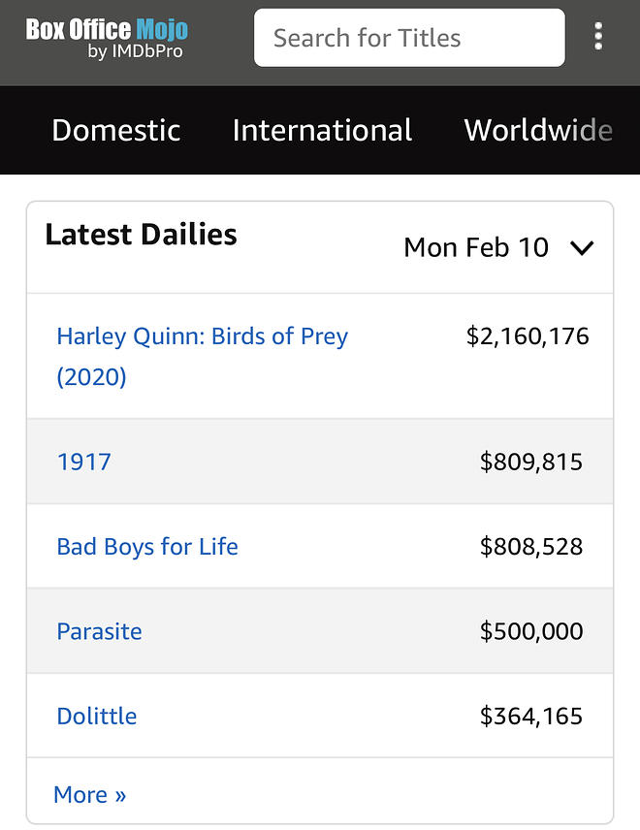Screen dimensions: 640x830
Task: Click the $808,528 gross amount
Action: [531, 547]
